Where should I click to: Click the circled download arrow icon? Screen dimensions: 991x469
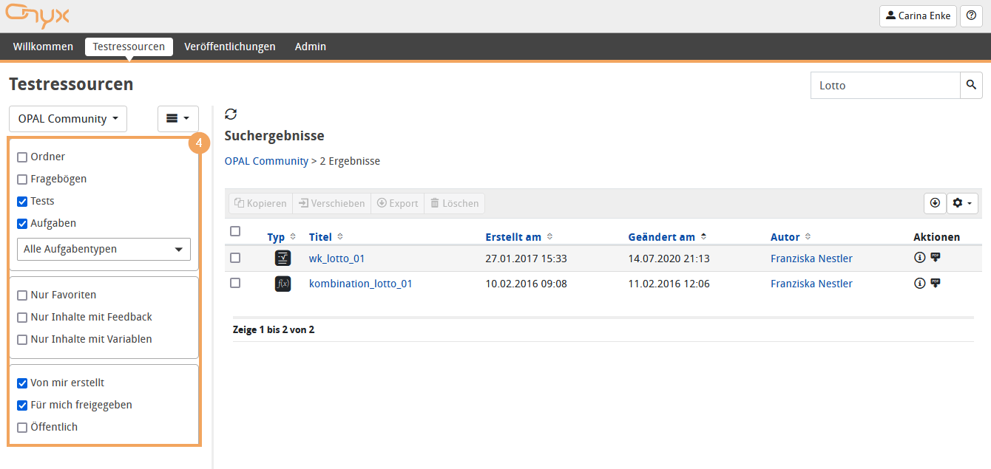935,203
